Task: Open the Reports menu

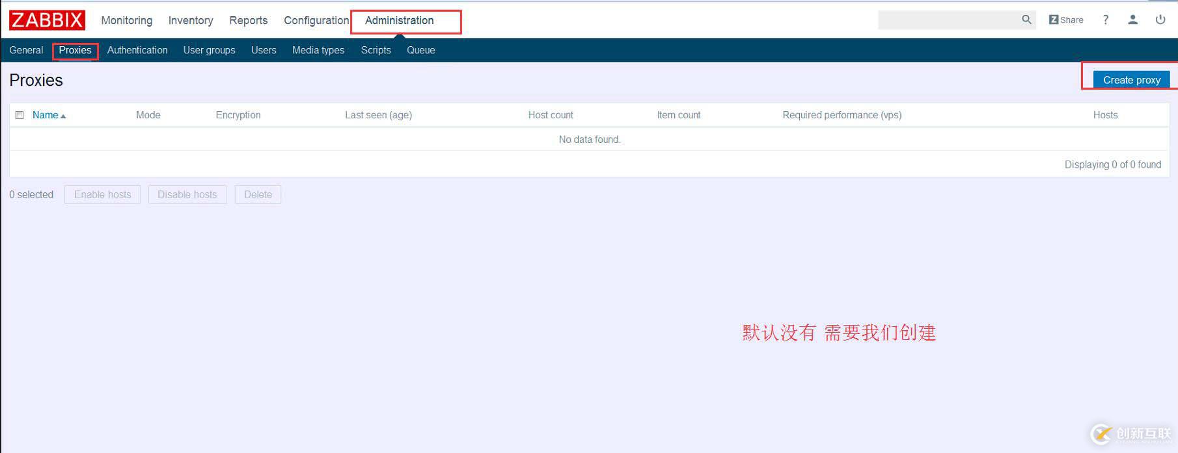Action: coord(249,20)
